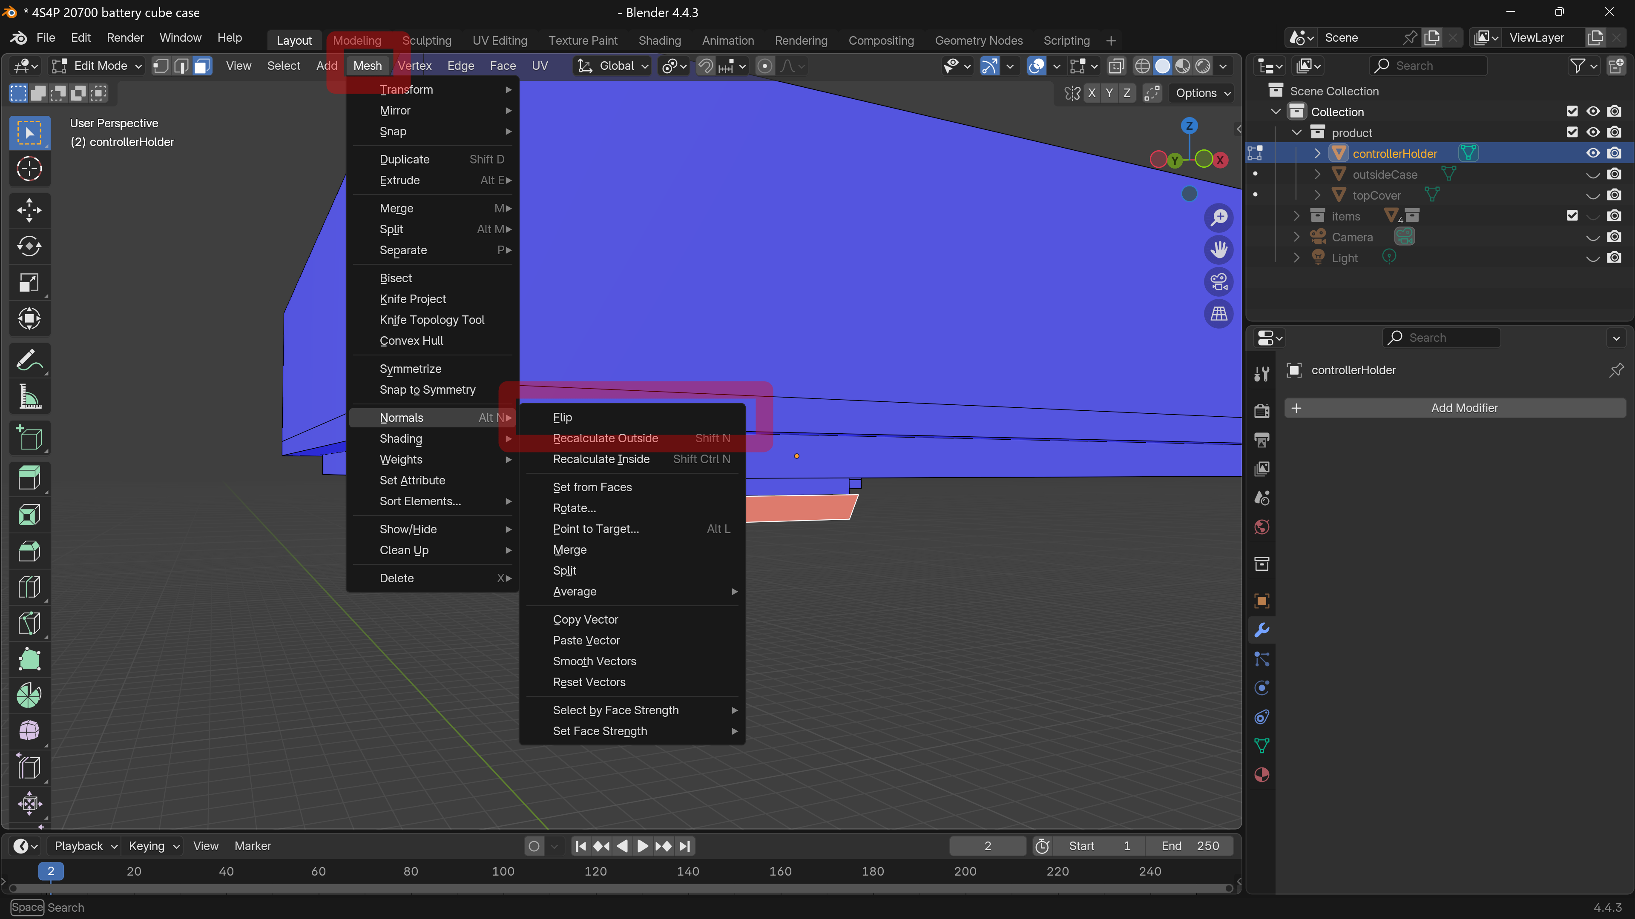Image resolution: width=1635 pixels, height=919 pixels.
Task: Click the Toggle Camera View icon
Action: [1218, 282]
